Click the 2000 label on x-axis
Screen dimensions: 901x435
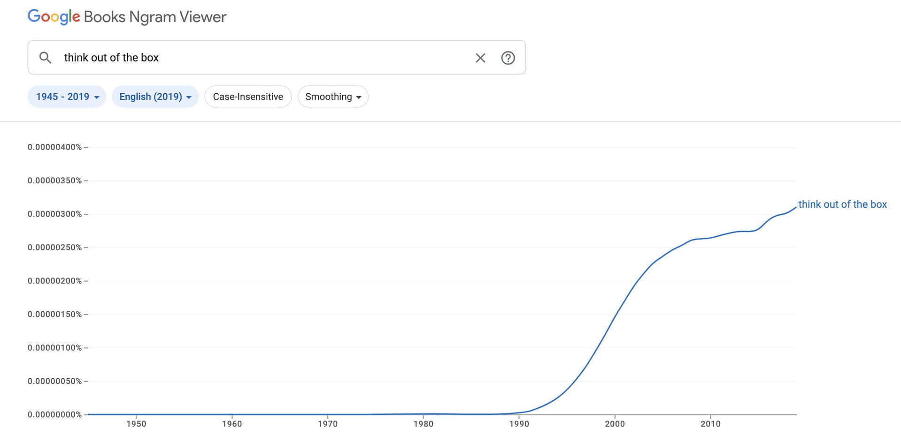coord(615,424)
